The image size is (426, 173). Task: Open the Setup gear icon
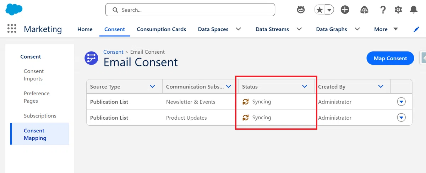[x=398, y=10]
